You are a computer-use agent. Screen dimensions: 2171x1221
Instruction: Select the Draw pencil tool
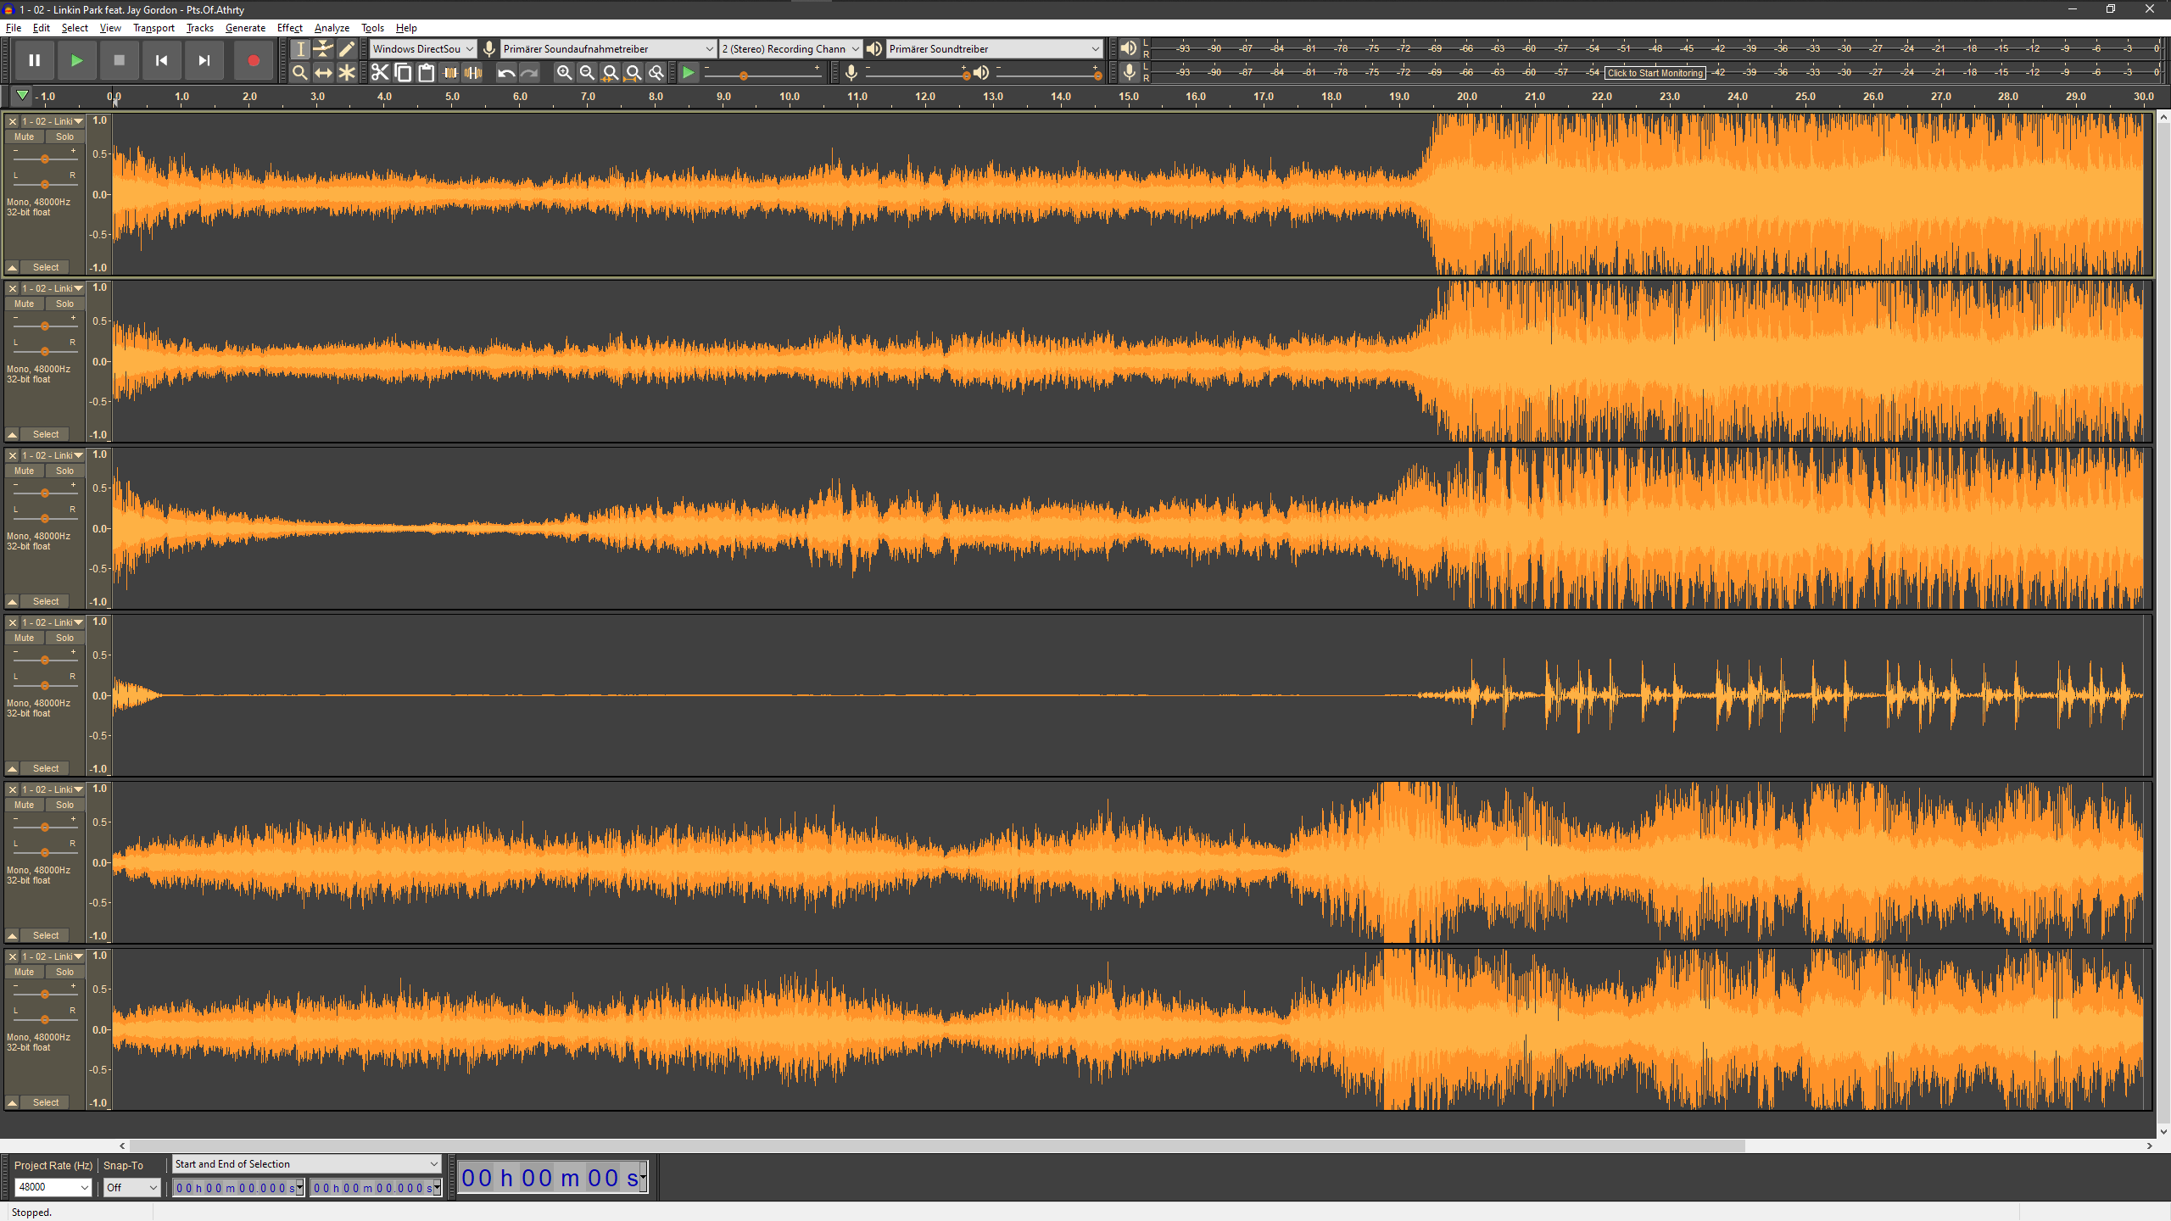click(x=346, y=49)
